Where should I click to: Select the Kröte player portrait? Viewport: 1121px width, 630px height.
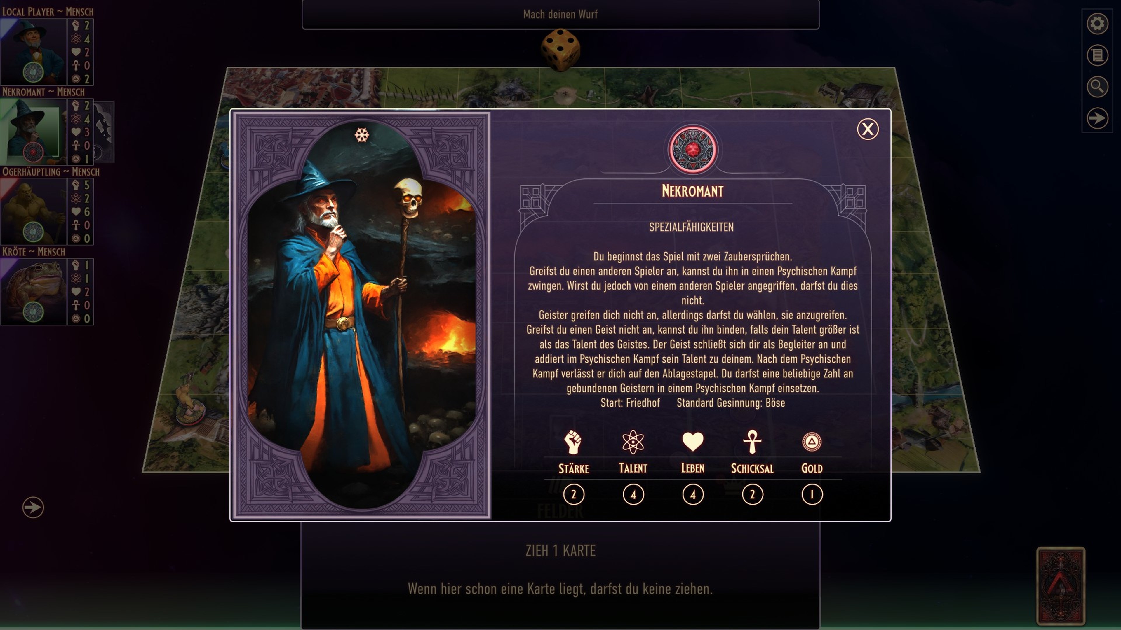[x=34, y=292]
